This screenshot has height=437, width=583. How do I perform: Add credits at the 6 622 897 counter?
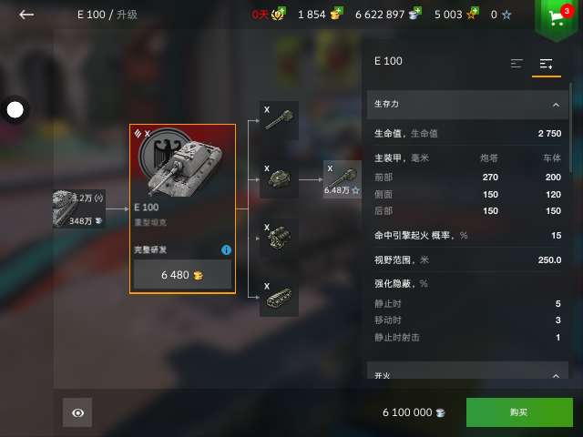(415, 14)
